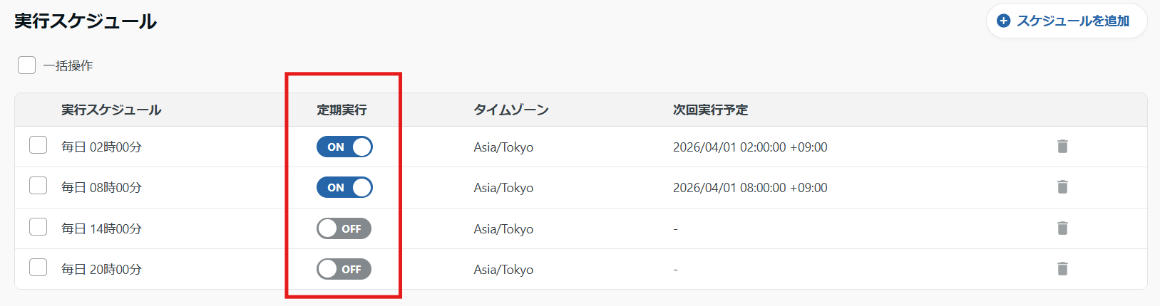Click the 次回実行予定 column header
This screenshot has width=1160, height=306.
(710, 110)
